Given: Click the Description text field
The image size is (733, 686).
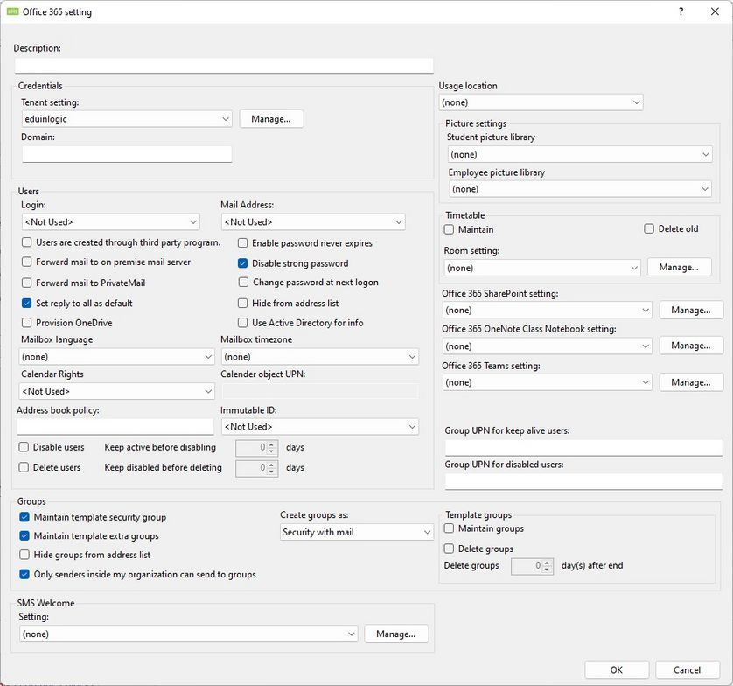Looking at the screenshot, I should tap(224, 66).
